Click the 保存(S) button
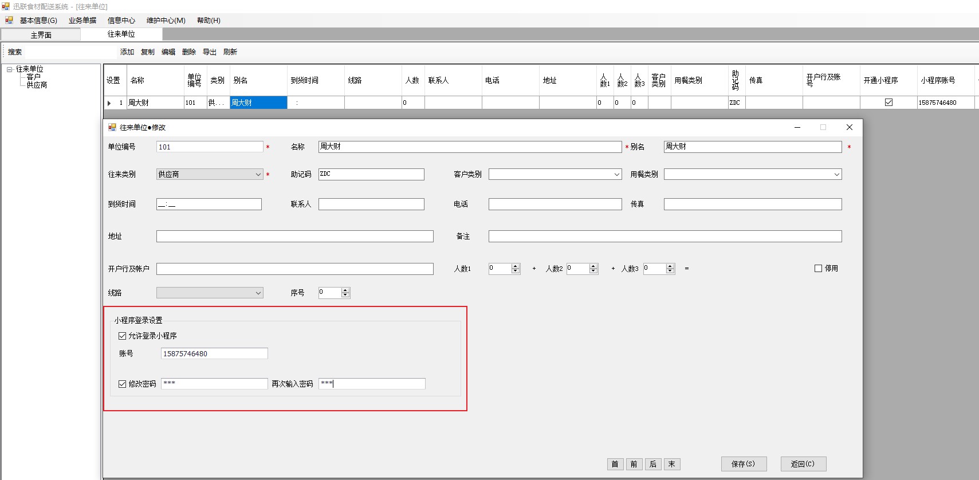The width and height of the screenshot is (979, 480). [744, 464]
